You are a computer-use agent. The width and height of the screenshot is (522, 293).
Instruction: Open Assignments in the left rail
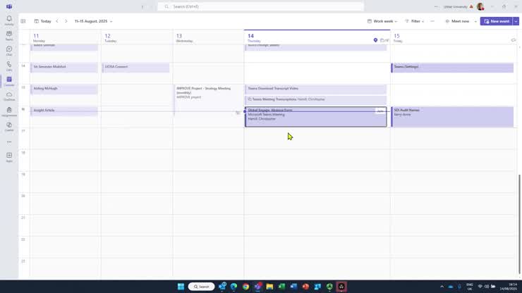click(x=9, y=111)
